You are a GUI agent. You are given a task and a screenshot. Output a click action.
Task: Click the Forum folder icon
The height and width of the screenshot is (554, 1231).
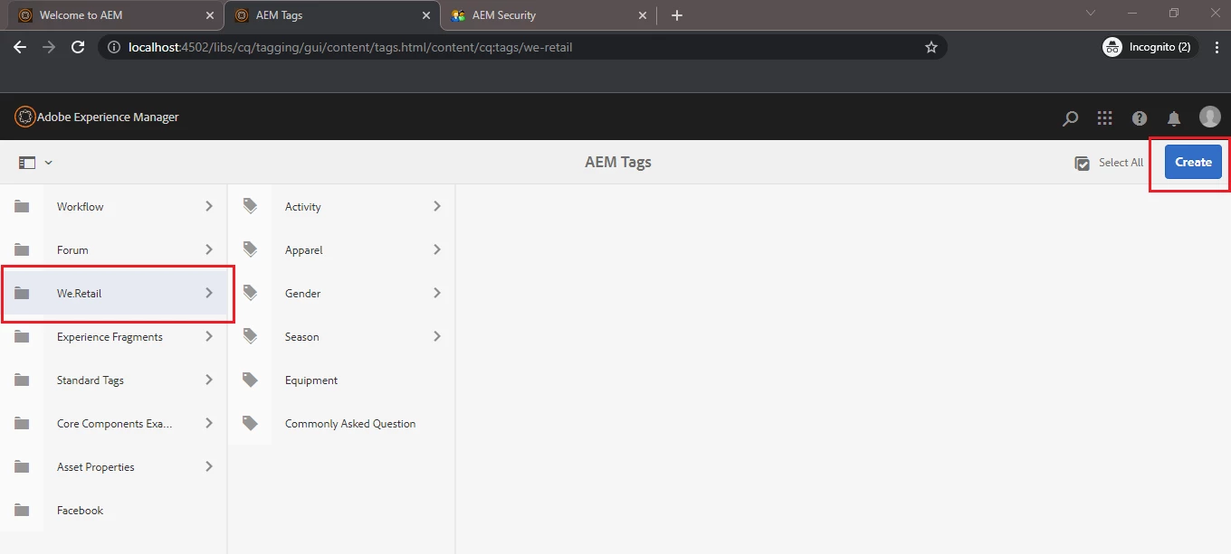pos(22,249)
